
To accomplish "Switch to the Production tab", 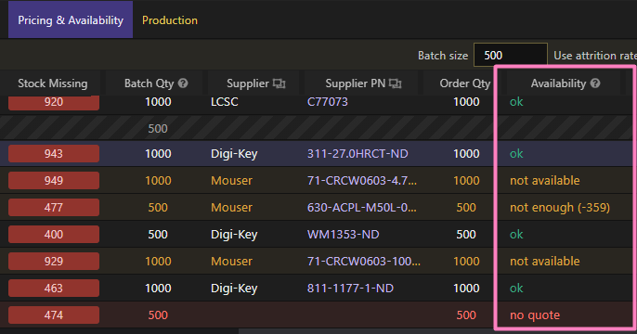I will coord(170,20).
